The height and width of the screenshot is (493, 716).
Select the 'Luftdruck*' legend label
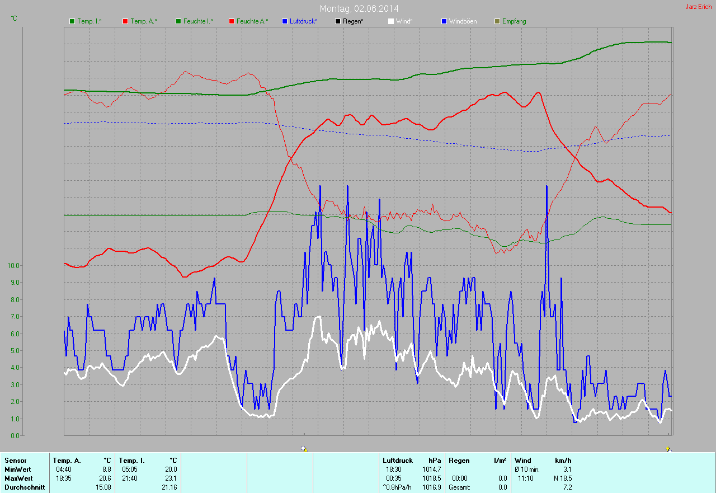(x=304, y=21)
